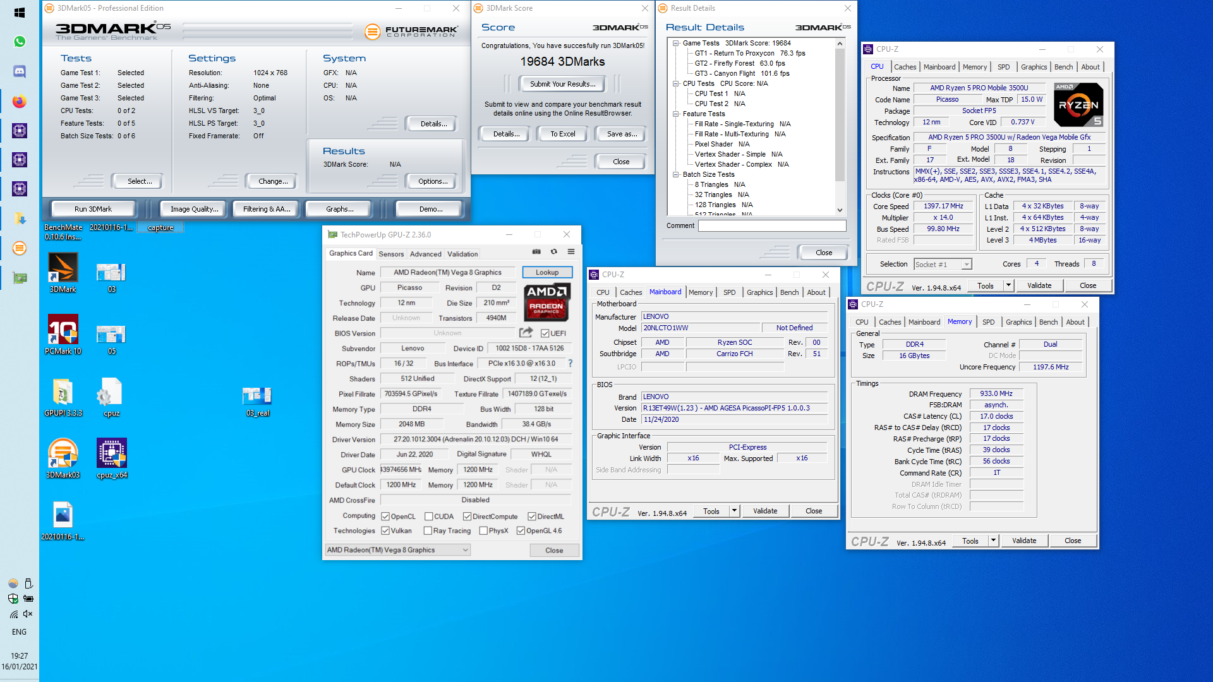
Task: Click the GPU-Z refresh icon
Action: 554,251
